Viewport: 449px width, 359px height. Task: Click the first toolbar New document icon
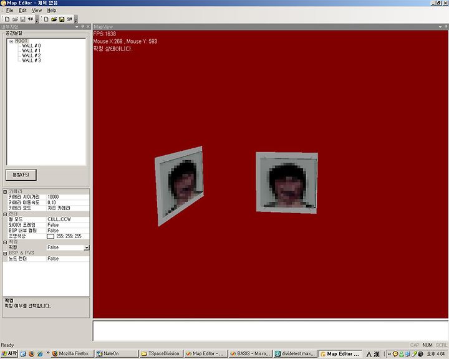pos(7,19)
